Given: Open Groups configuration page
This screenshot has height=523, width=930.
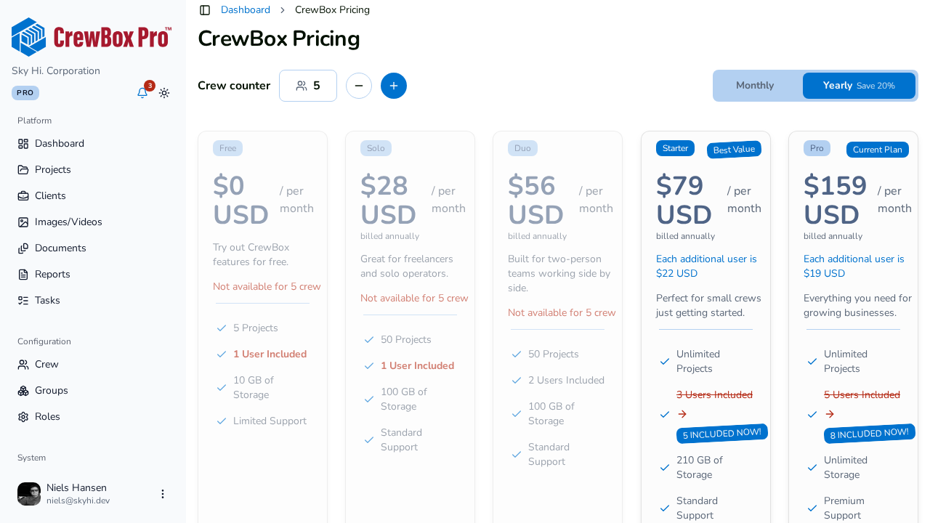Looking at the screenshot, I should click(93, 391).
